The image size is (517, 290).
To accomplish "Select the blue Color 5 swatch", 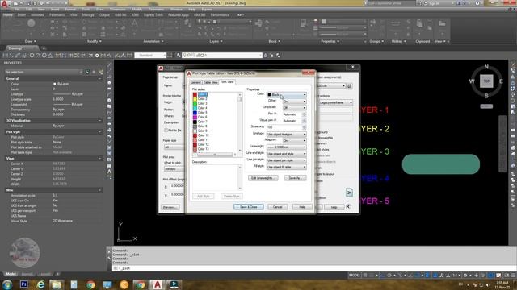I will pos(195,113).
